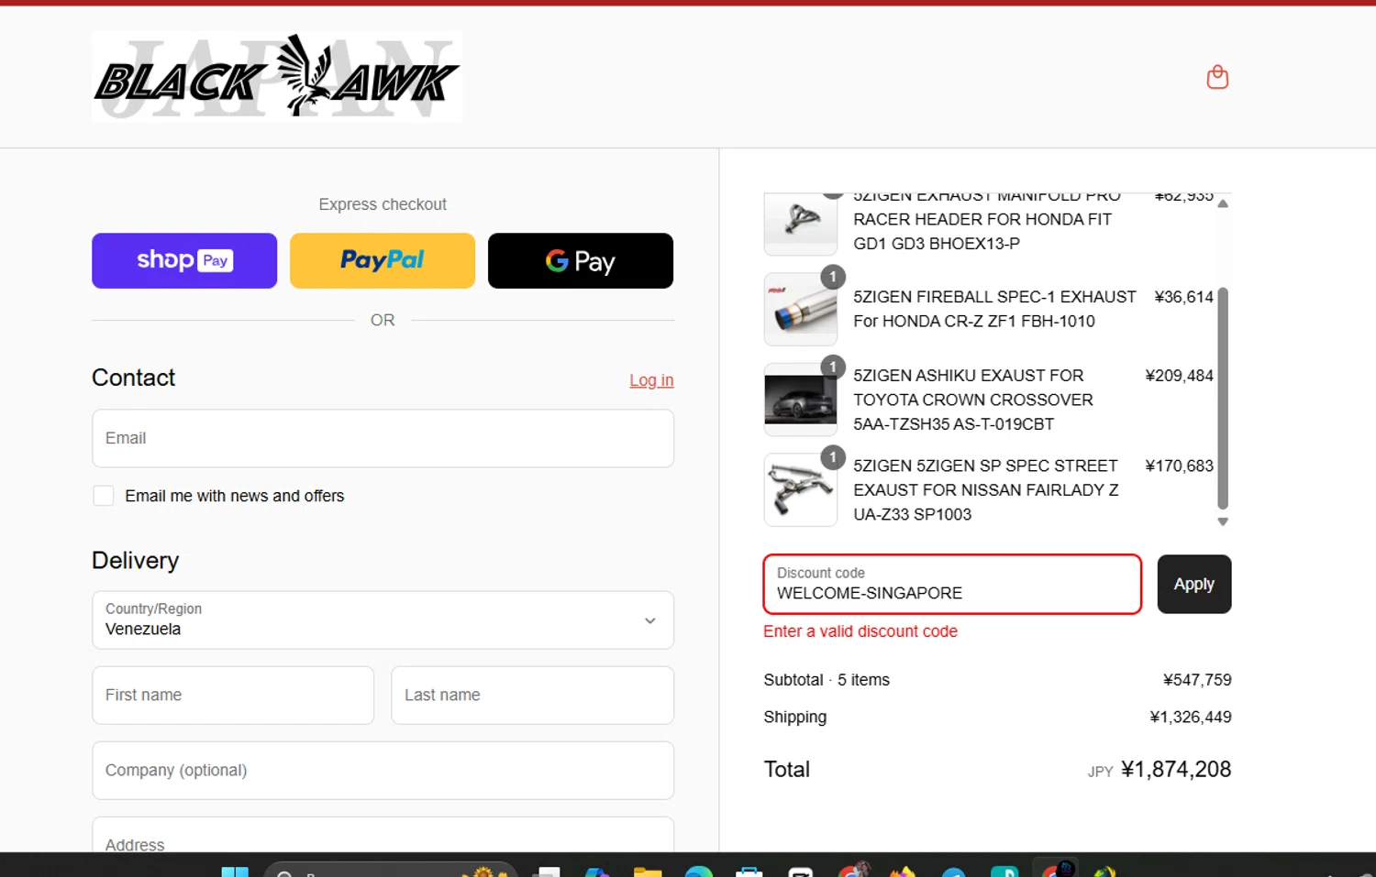This screenshot has width=1376, height=877.
Task: Click the ¥1,326,449 shipping amount
Action: click(1191, 717)
